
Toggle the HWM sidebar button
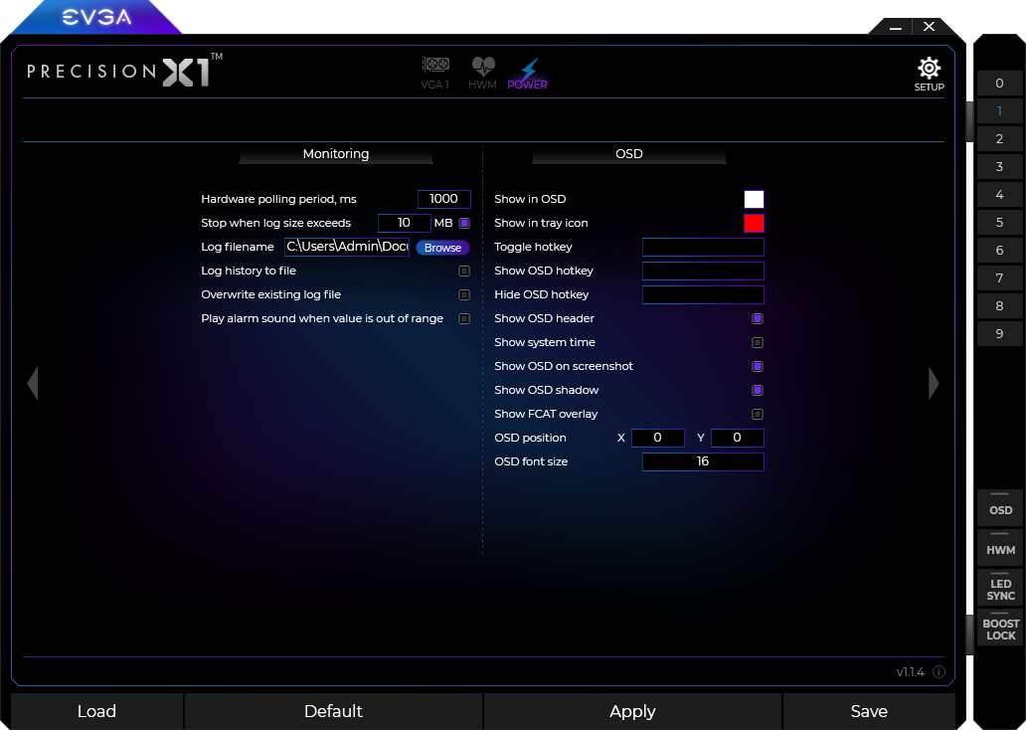click(1000, 548)
